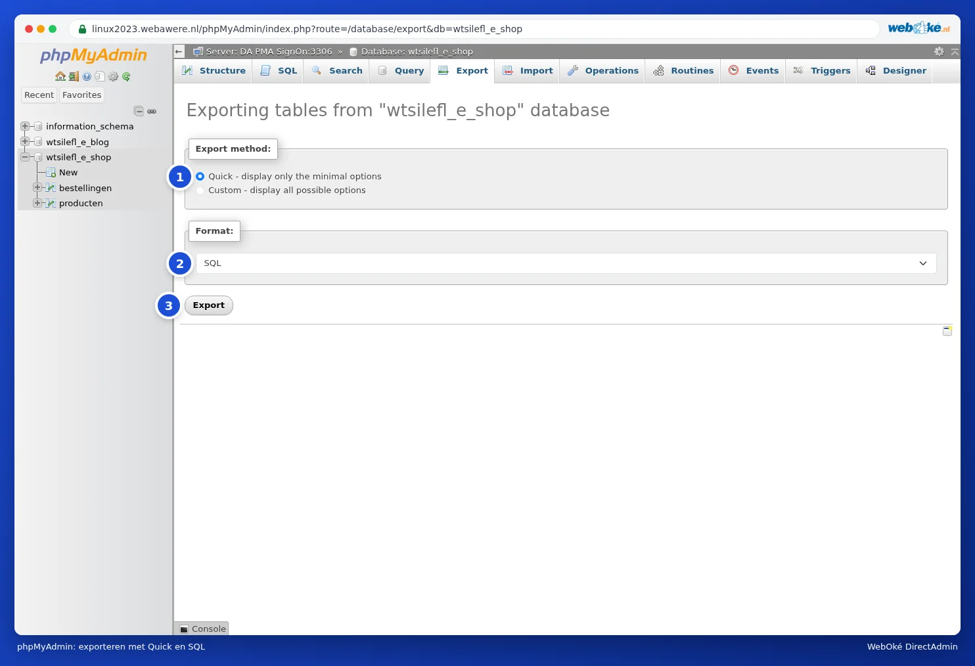Open navigation panel settings gear
The width and height of the screenshot is (975, 666).
(x=113, y=76)
